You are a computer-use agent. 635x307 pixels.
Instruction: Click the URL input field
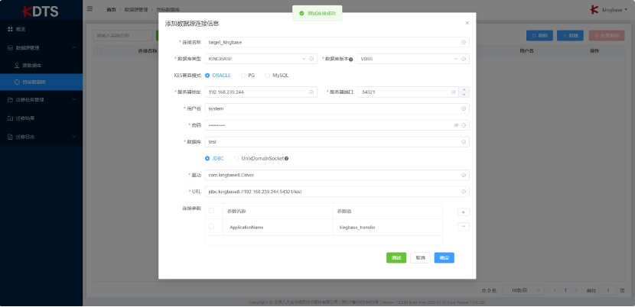[337, 192]
